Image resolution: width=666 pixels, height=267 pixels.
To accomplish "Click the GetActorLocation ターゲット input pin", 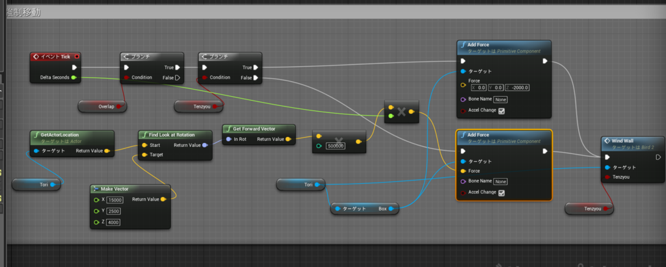I will 36,151.
